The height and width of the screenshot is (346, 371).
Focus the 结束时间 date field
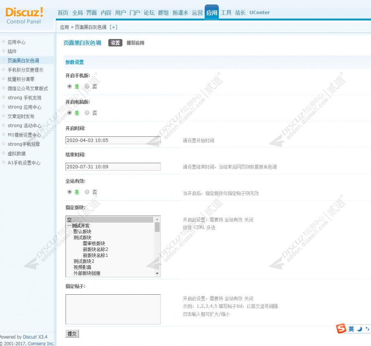point(113,166)
